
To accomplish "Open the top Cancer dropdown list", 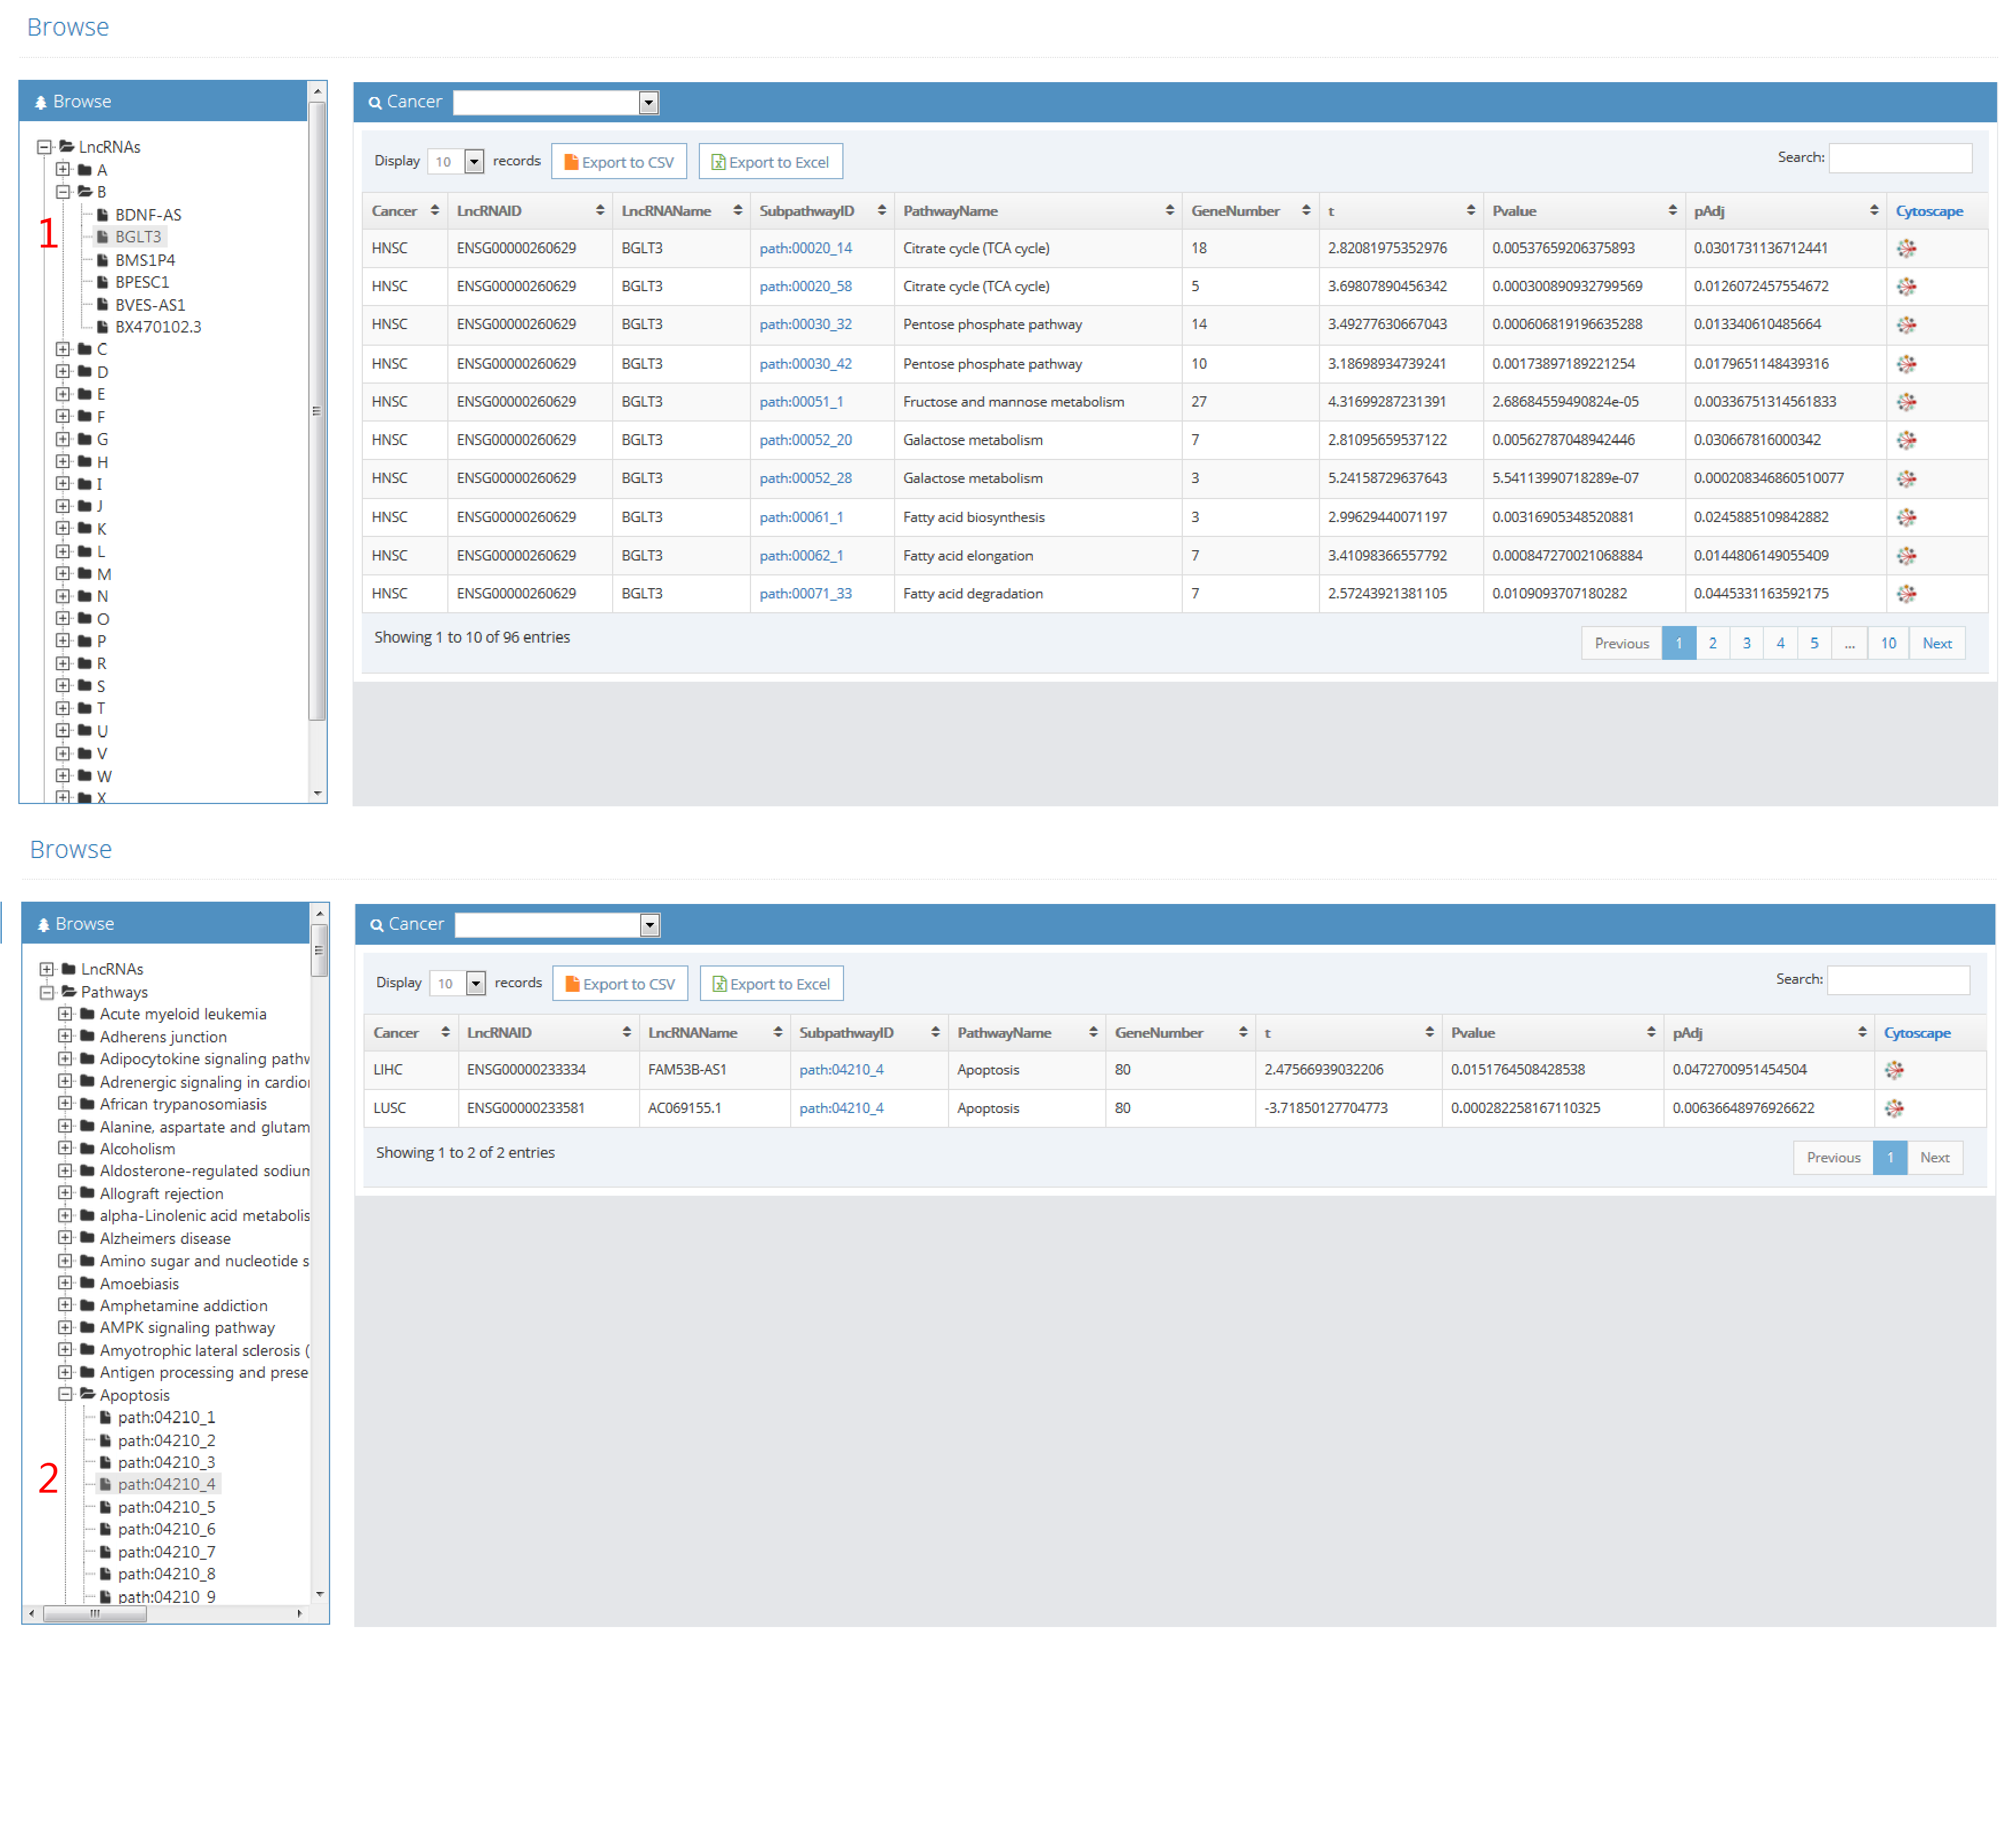I will click(x=648, y=103).
